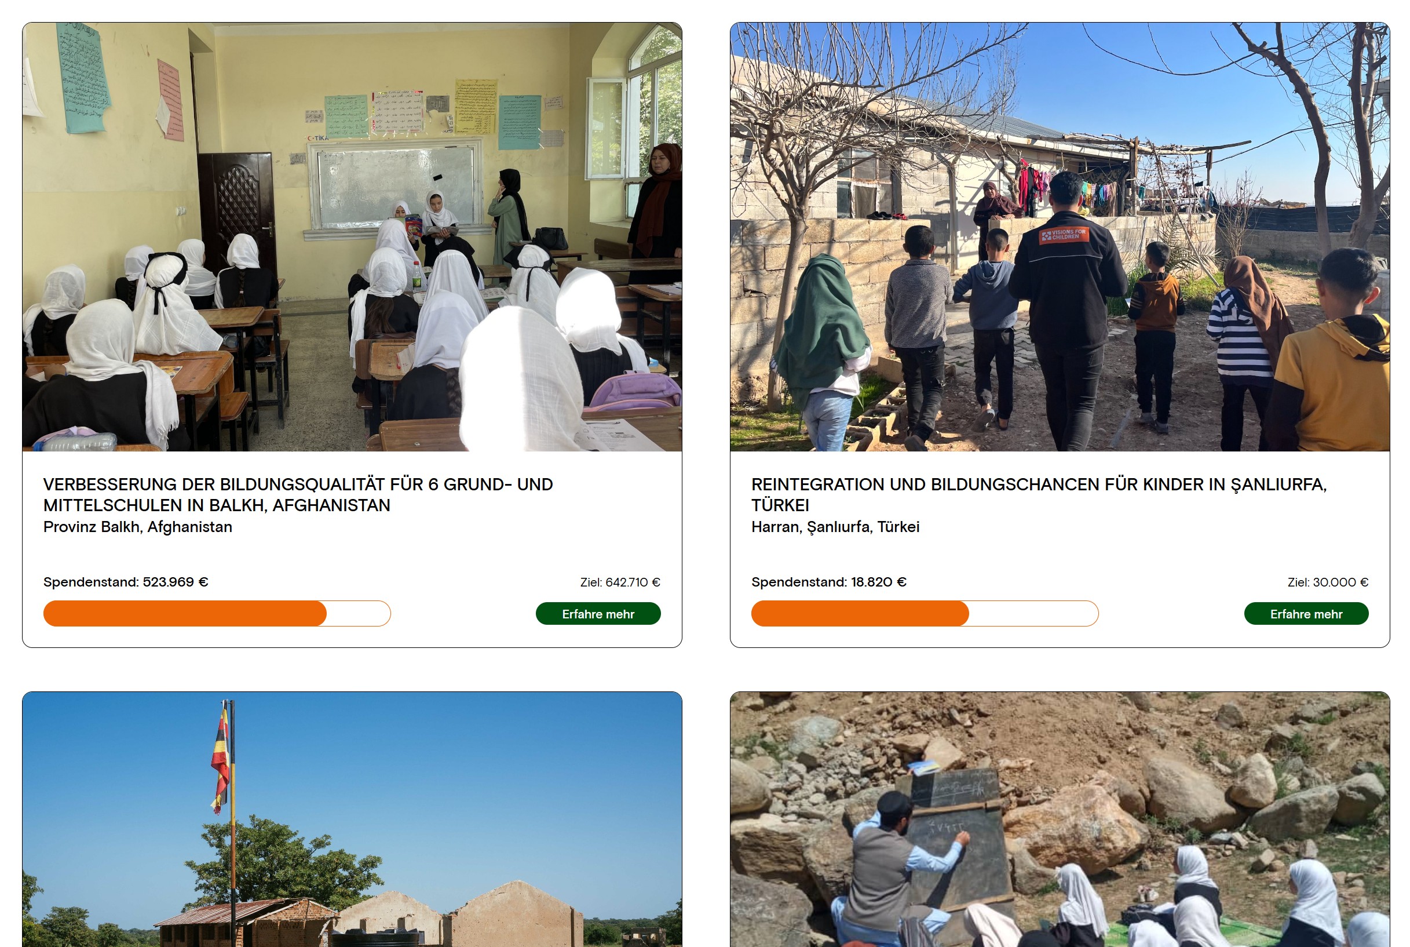Click the 'Provinz Balkh, Afghanistan' location text

138,527
